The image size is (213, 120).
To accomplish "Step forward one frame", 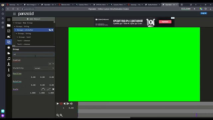I will (68, 104).
